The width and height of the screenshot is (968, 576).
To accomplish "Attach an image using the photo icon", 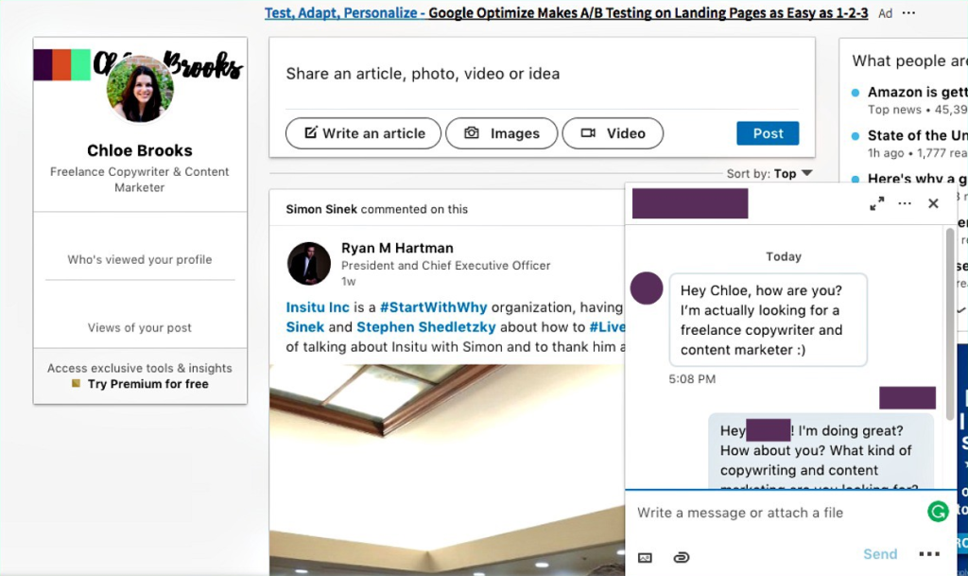I will (x=645, y=557).
